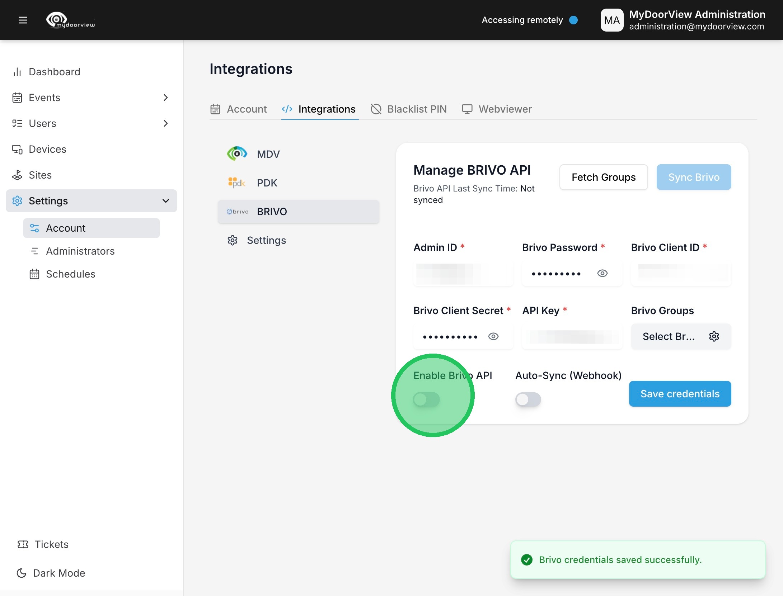The image size is (783, 596).
Task: Click the Admin ID input field
Action: [463, 273]
